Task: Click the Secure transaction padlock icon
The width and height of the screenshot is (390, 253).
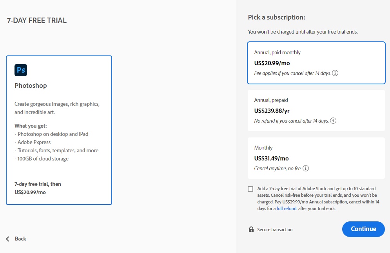Action: (x=251, y=230)
